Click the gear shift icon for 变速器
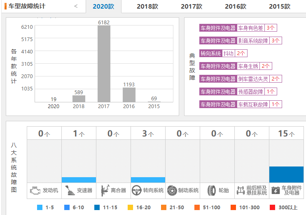Image resolution: width=306 pixels, height=215 pixels. pos(70,190)
